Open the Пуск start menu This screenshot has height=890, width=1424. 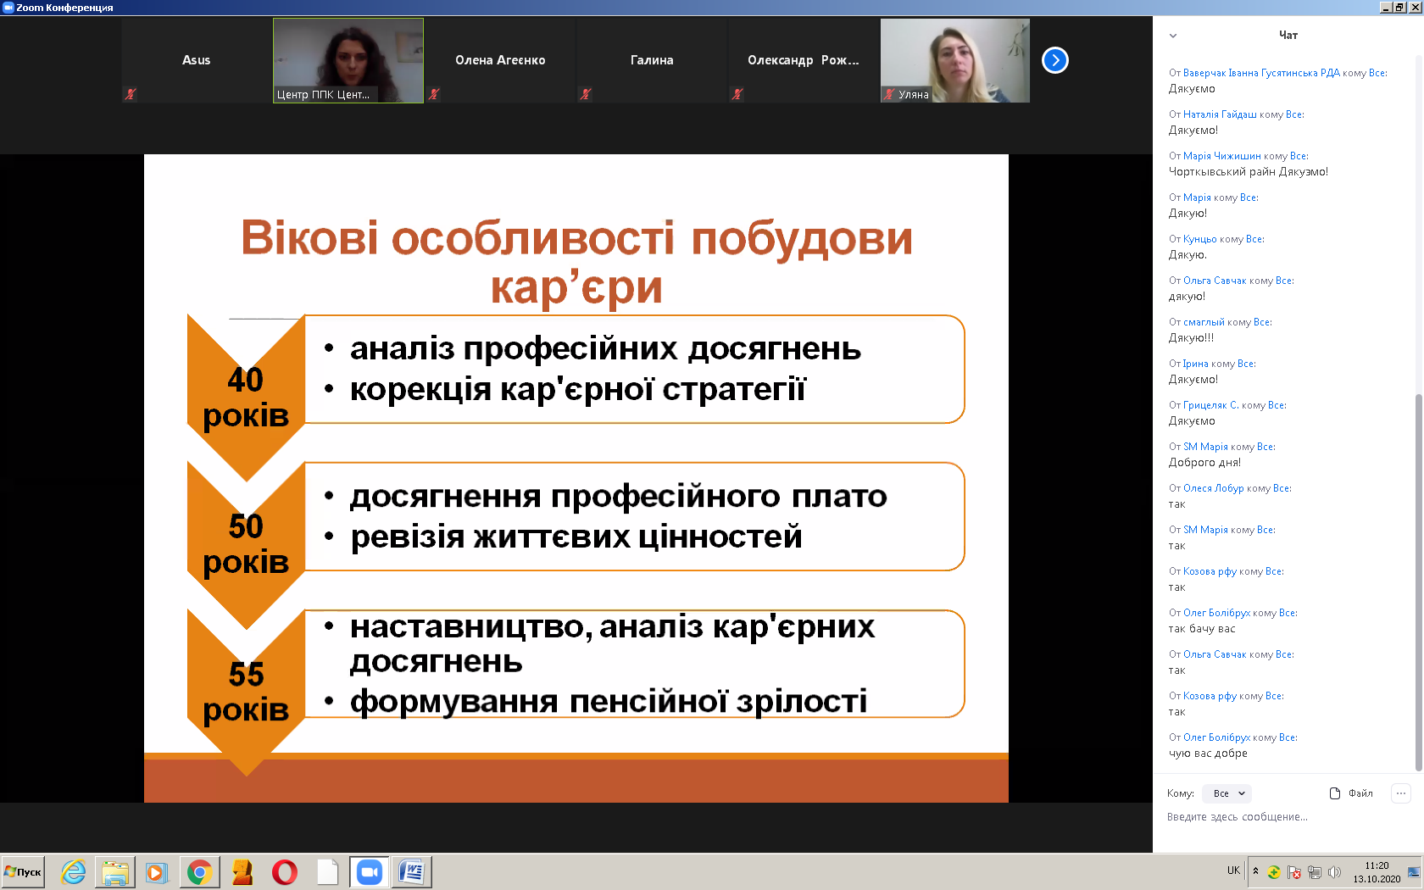coord(24,871)
